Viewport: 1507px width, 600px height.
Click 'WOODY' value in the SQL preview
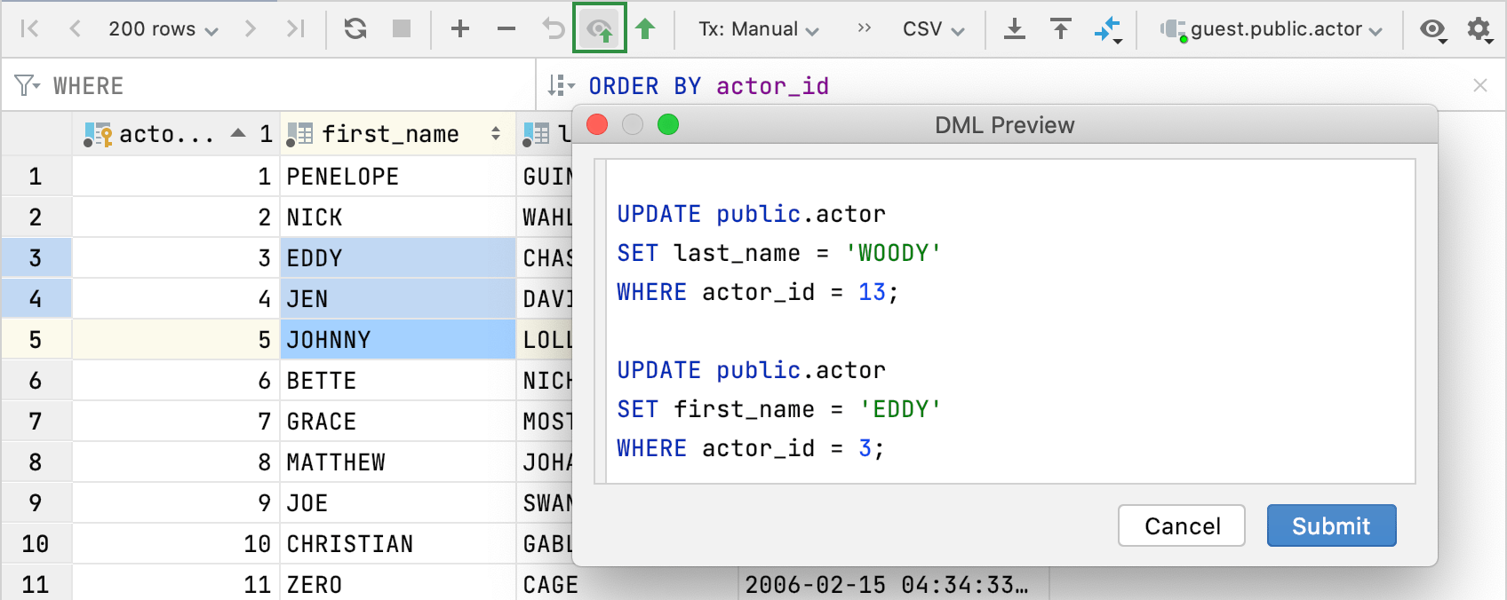point(893,253)
